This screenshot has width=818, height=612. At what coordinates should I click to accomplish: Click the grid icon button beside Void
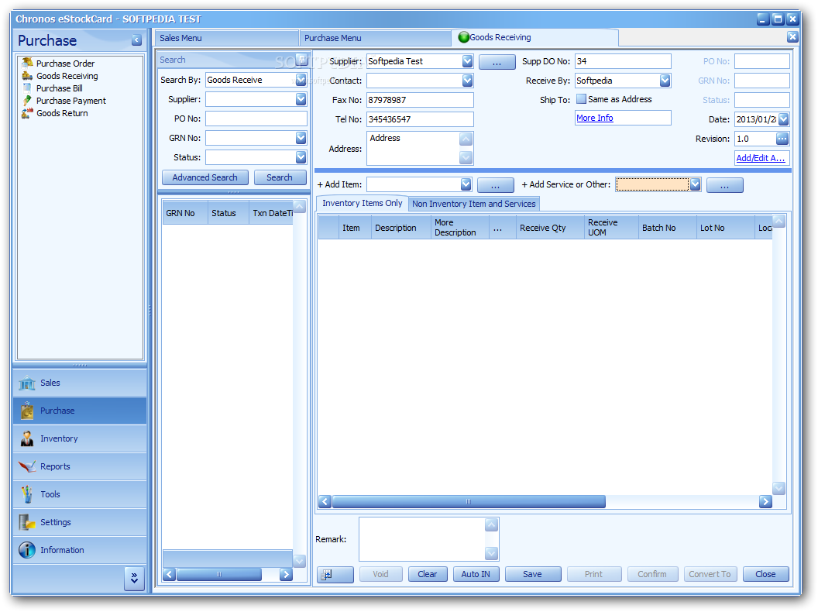click(x=335, y=575)
